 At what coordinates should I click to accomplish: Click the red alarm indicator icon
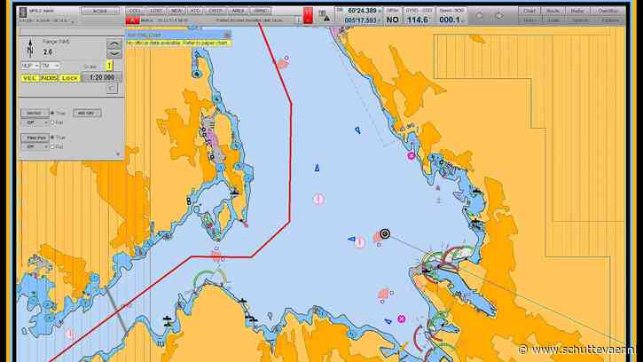click(x=308, y=15)
